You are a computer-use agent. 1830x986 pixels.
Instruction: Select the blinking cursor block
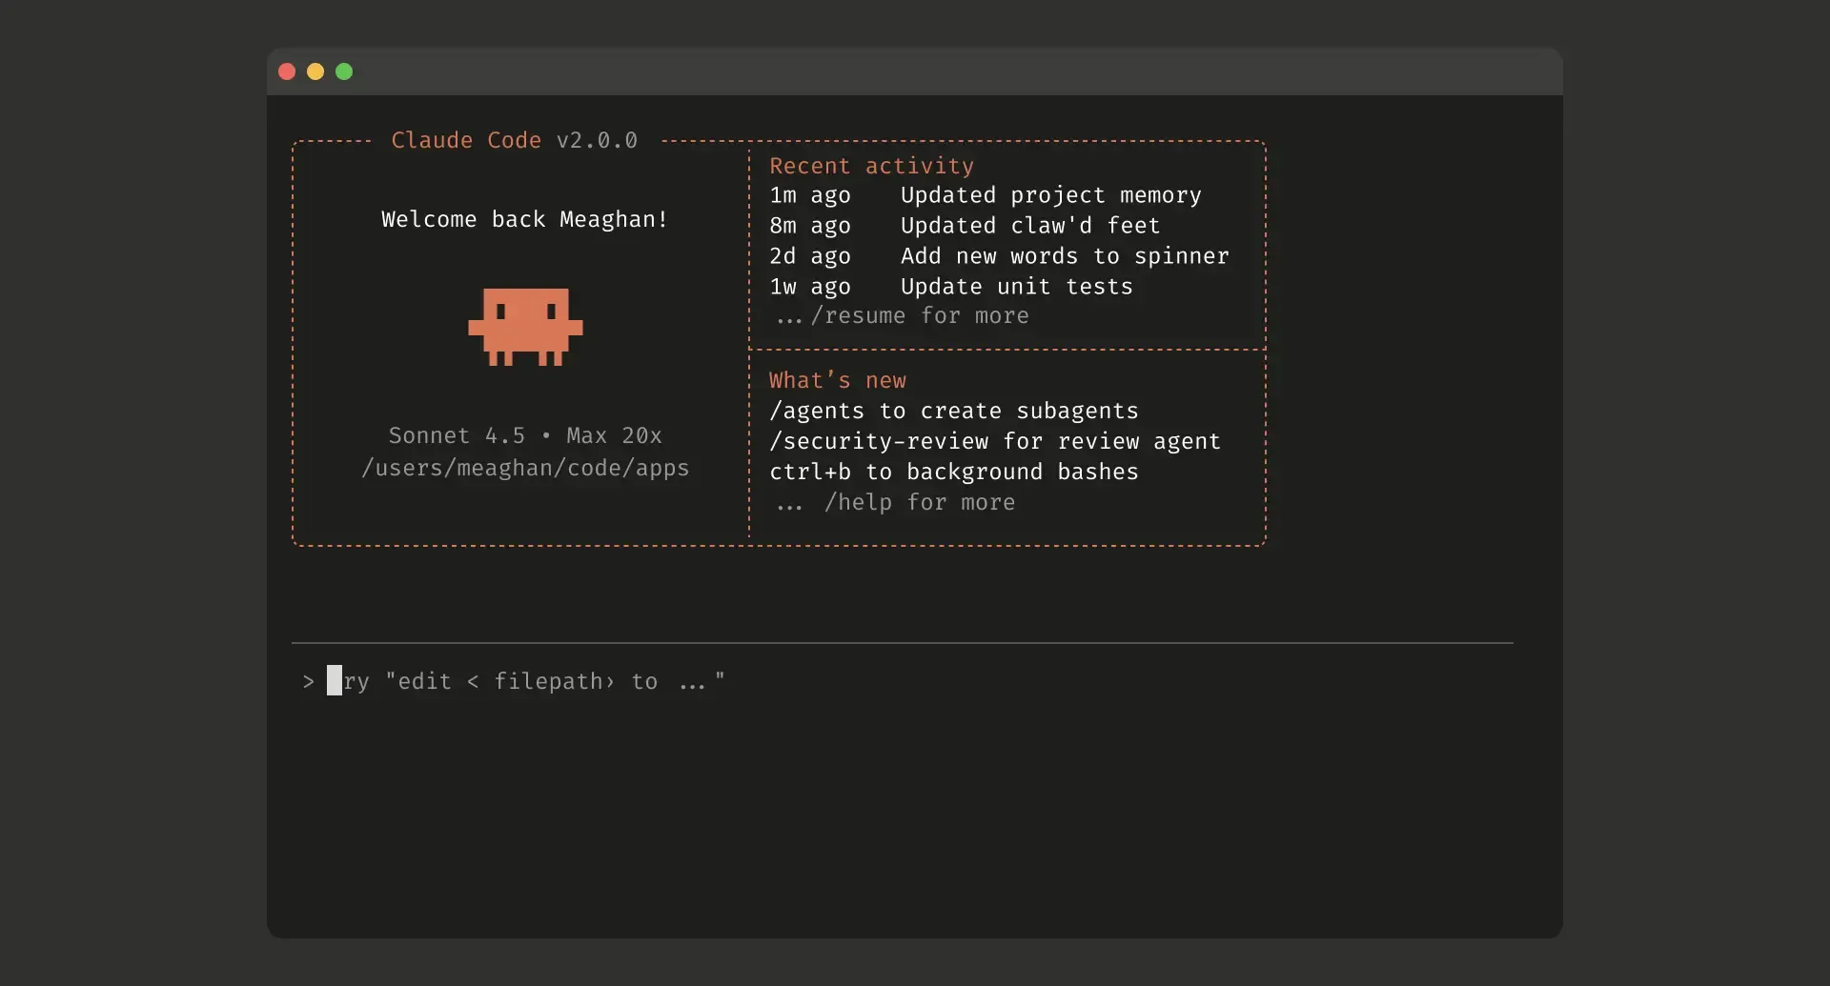pos(335,679)
